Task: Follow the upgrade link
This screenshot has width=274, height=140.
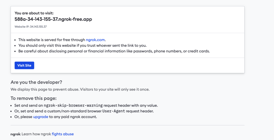Action: click(41, 117)
